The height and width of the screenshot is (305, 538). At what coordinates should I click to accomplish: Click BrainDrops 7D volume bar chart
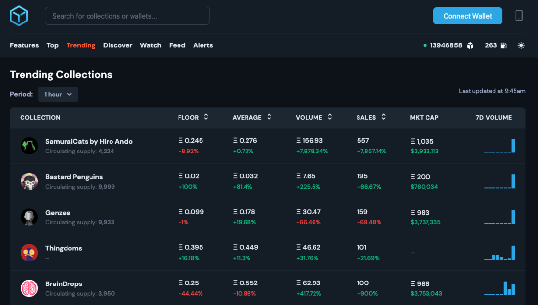499,288
